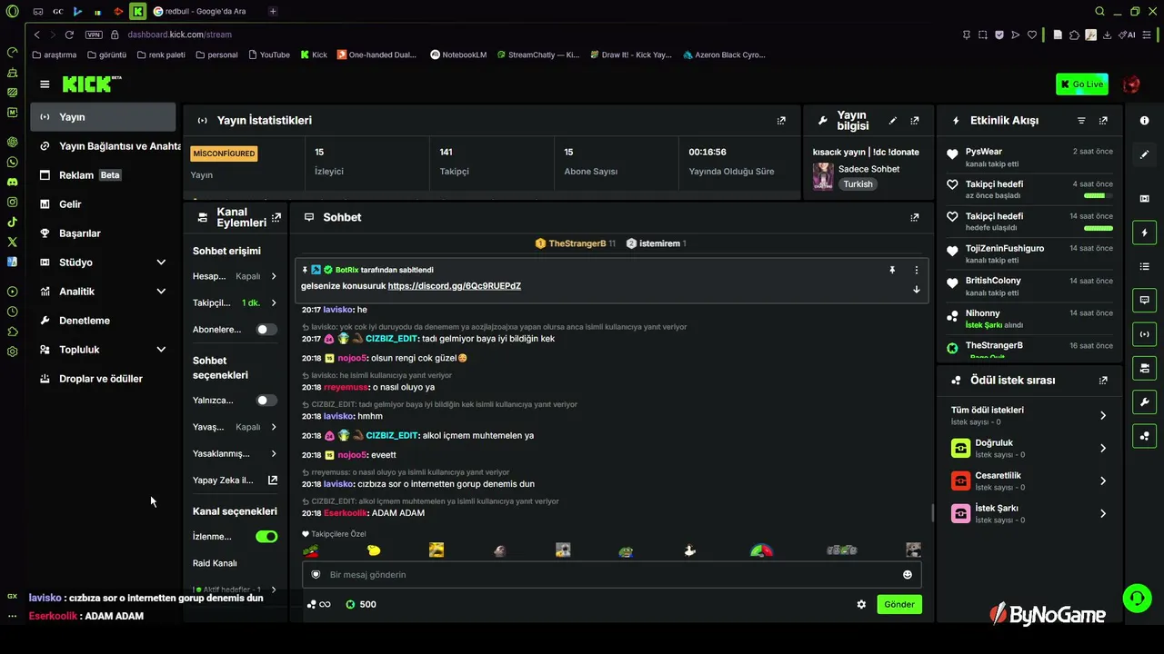Image resolution: width=1164 pixels, height=654 pixels.
Task: Open Reklam Beta sidebar item
Action: coord(103,175)
